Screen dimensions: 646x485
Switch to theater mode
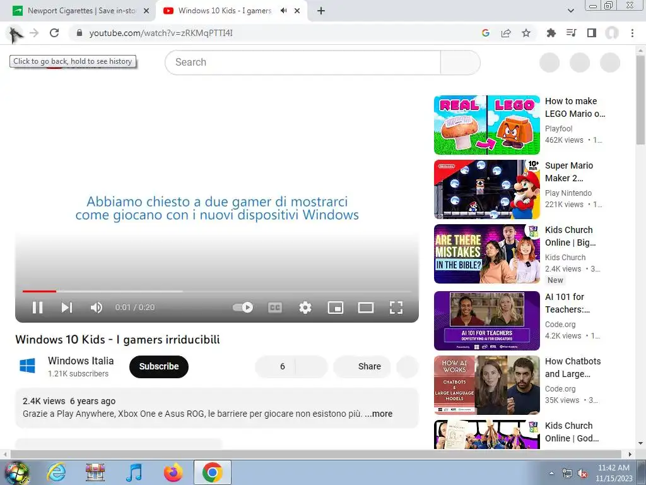point(366,308)
